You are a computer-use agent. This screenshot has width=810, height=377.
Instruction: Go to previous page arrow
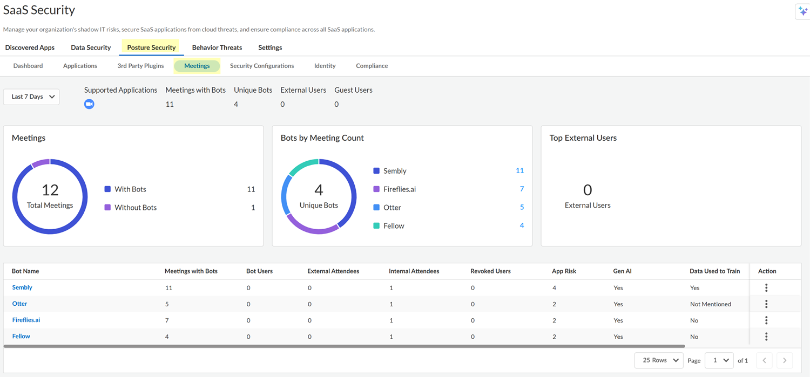pos(764,360)
